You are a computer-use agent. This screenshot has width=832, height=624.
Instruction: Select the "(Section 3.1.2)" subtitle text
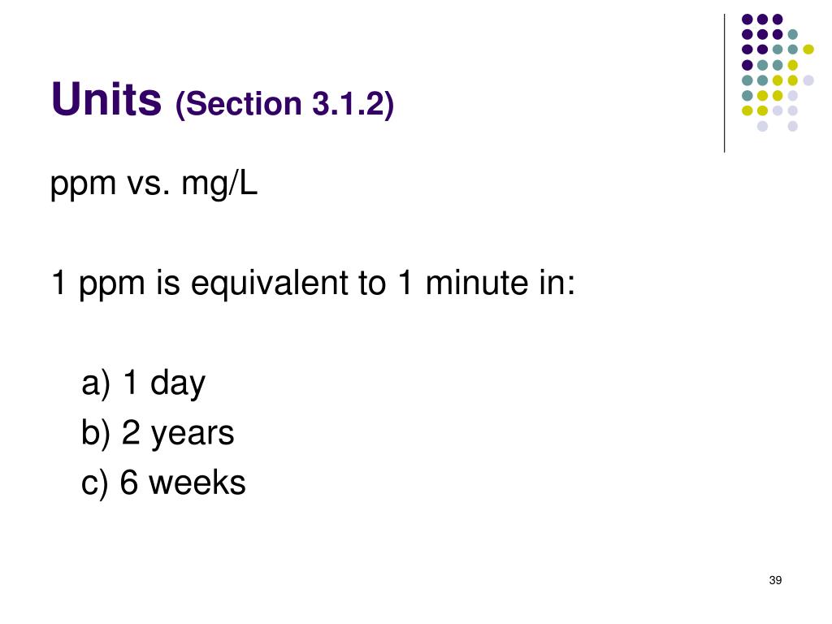[x=284, y=104]
